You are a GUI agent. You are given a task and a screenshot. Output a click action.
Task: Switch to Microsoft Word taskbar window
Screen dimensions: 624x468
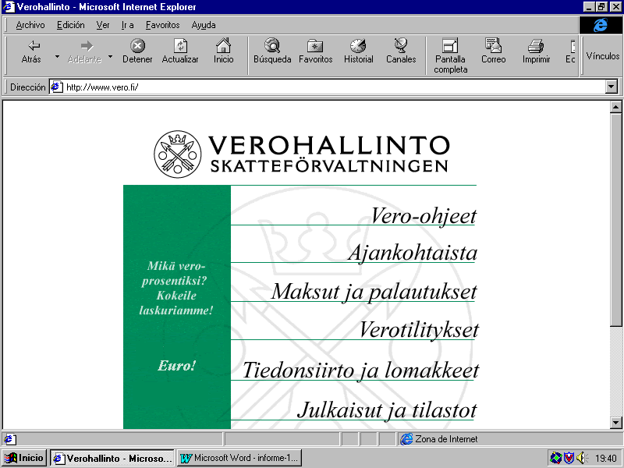(x=239, y=458)
